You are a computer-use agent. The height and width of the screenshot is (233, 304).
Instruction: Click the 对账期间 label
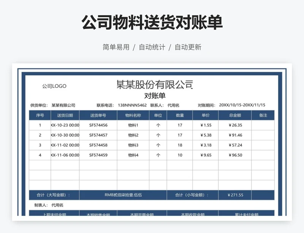(x=206, y=105)
